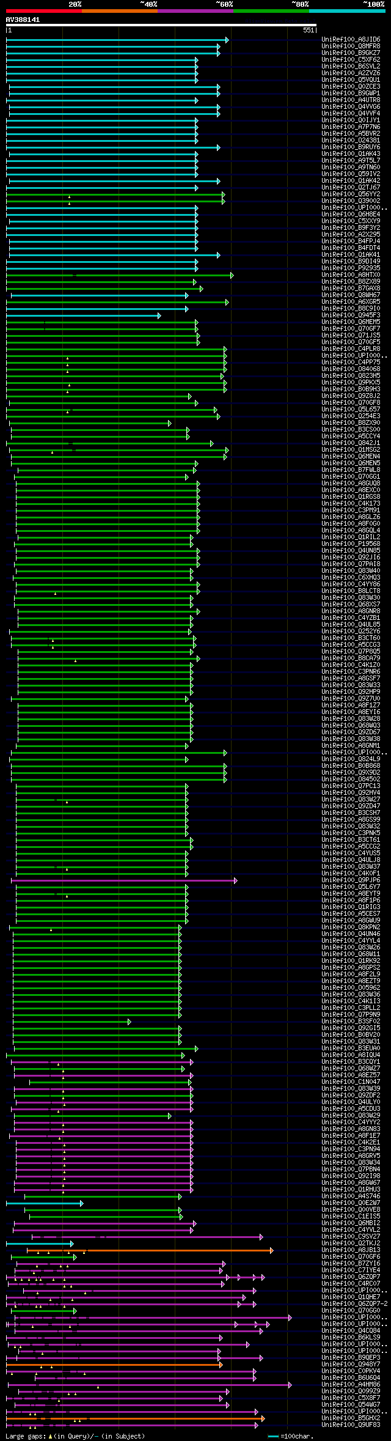The height and width of the screenshot is (1441, 391).
Task: Click the Large gaps legend text
Action: [75, 1436]
